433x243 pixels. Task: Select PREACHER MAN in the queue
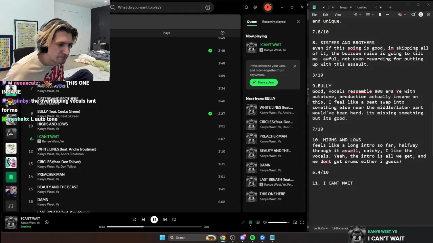(x=273, y=138)
